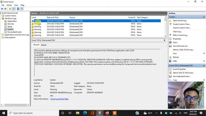Viewport: 206px width, 116px height.
Task: Open the View menu
Action: coord(16,5)
